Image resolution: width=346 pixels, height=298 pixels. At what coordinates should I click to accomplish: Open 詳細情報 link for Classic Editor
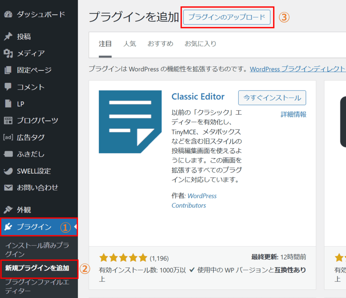[x=293, y=114]
